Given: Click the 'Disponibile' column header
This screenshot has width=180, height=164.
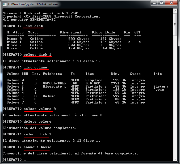Looking at the screenshot, I should point(103,32).
